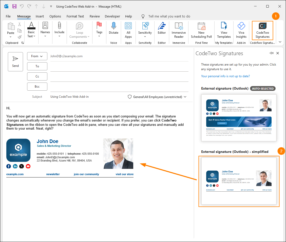Open the Review tab
This screenshot has width=286, height=242.
95,16
